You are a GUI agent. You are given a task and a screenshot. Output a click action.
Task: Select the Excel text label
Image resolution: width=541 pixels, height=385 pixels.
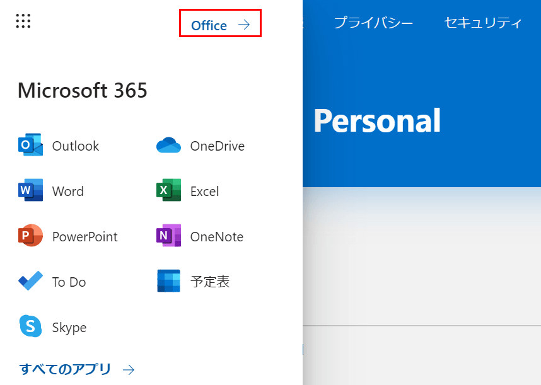coord(204,192)
